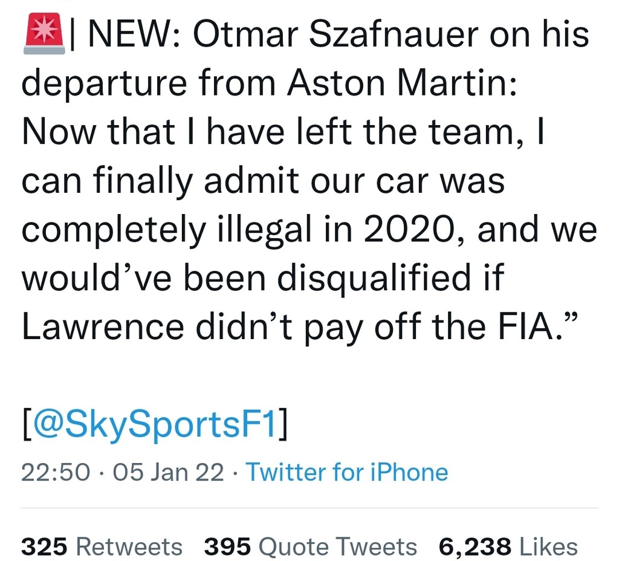Click the 22:50 timestamp

click(56, 472)
